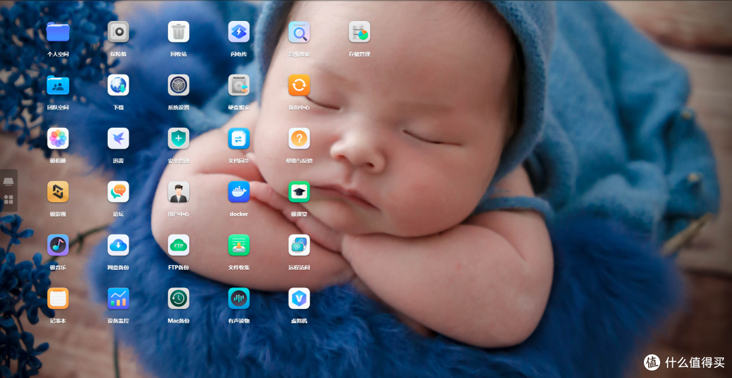Open 高级搜索 advanced search

coord(299,32)
